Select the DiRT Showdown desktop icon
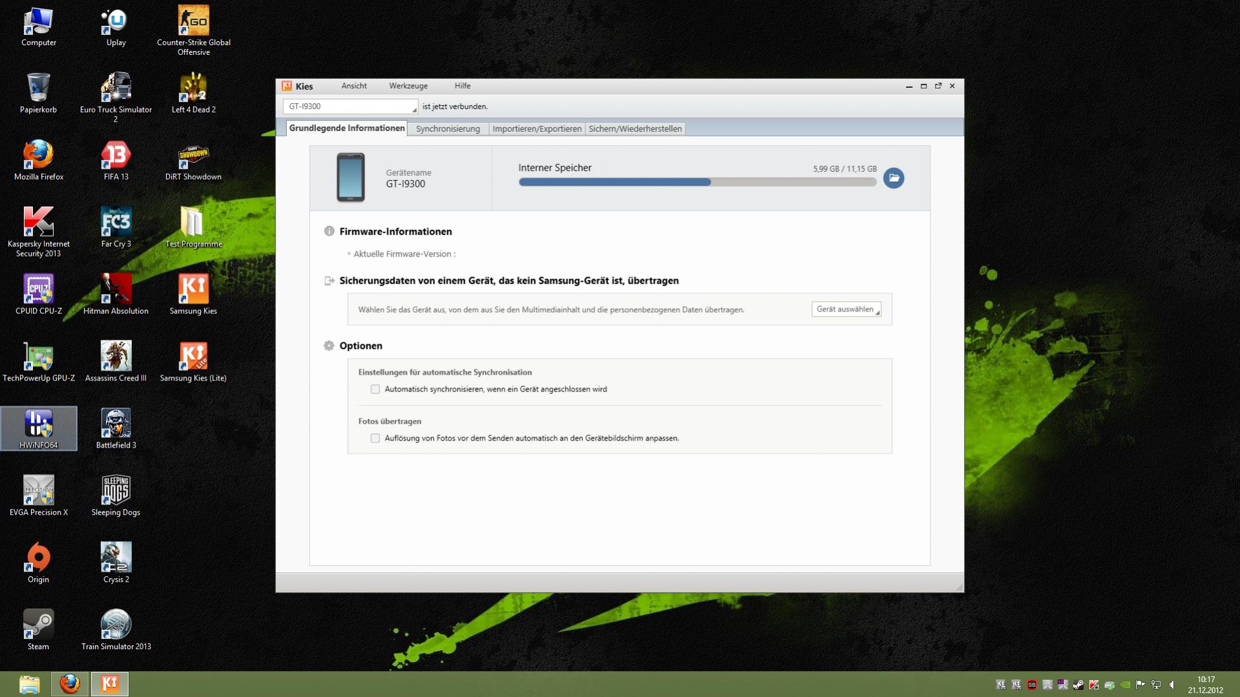Viewport: 1240px width, 697px height. 193,161
